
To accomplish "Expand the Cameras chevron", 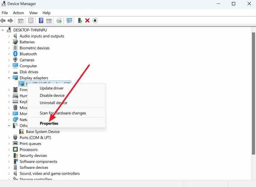I will [9, 60].
